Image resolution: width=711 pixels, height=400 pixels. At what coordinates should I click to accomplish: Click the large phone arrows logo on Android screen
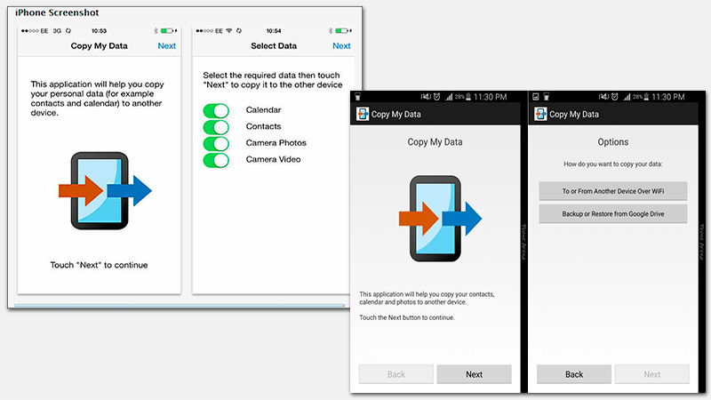coord(440,219)
